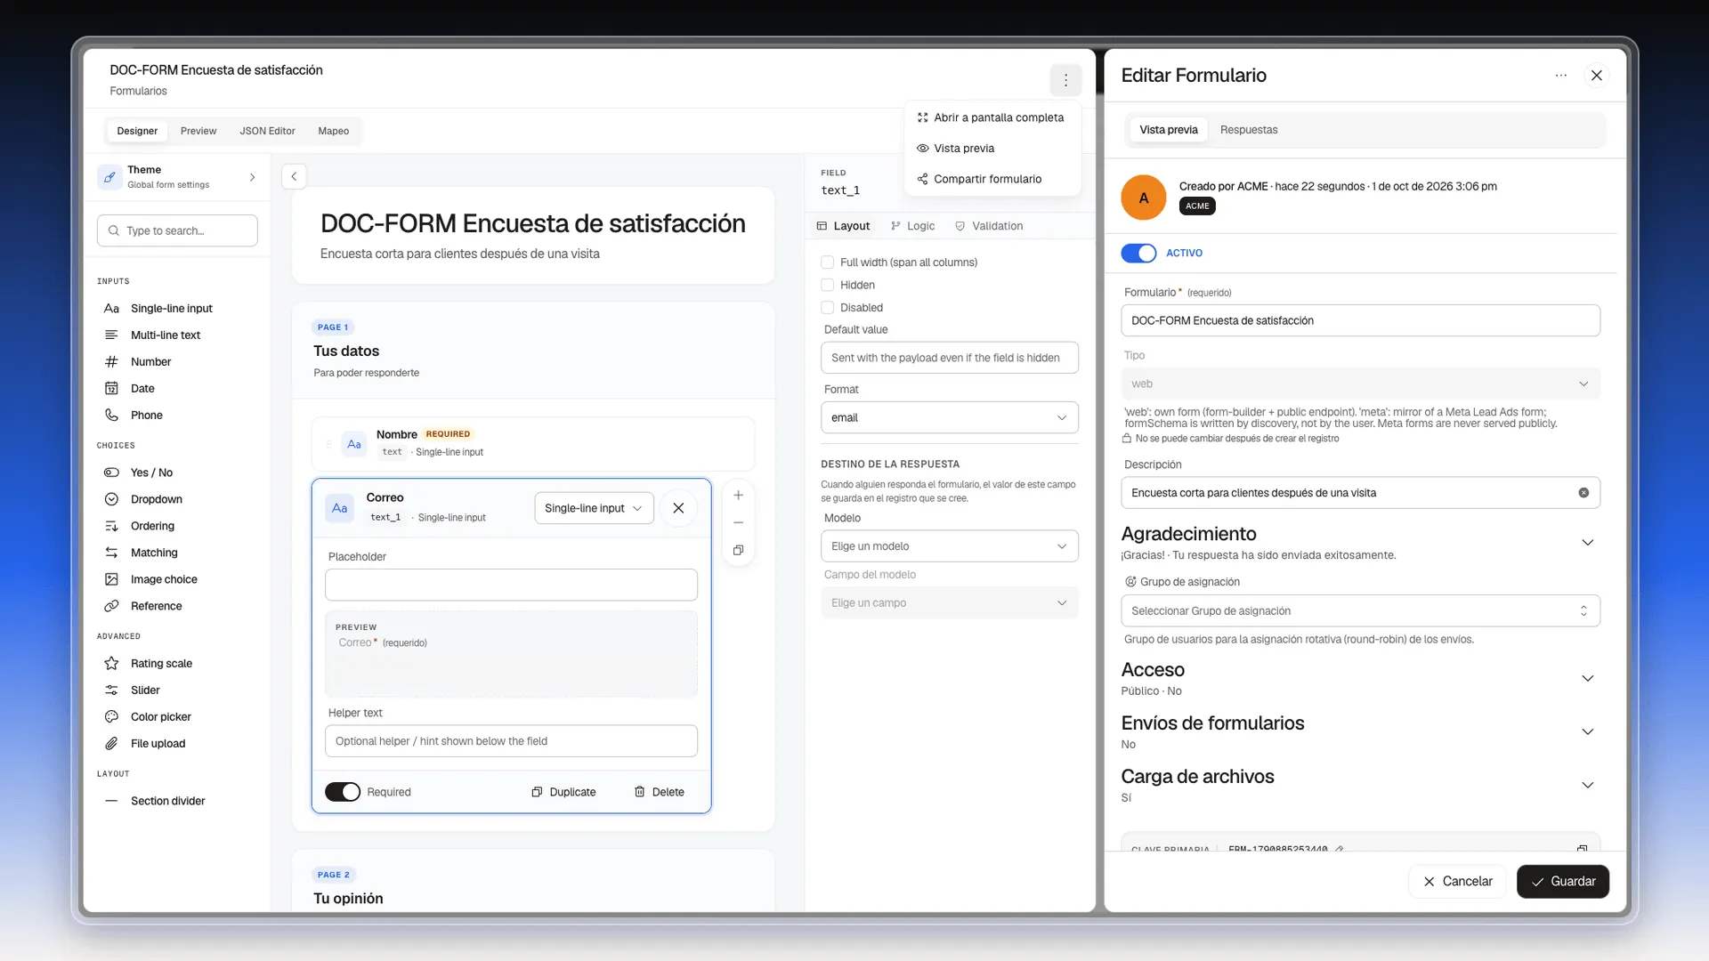The width and height of the screenshot is (1709, 961).
Task: Open the ellipsis menu in Editar Formulario
Action: (x=1560, y=76)
